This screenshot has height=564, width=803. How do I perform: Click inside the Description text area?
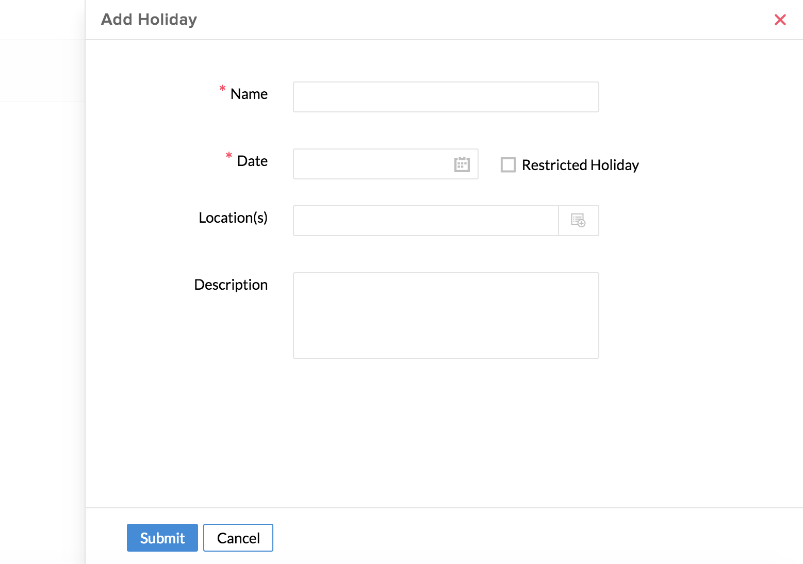(446, 315)
